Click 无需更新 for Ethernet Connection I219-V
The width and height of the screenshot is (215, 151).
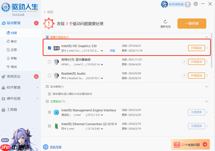pos(196,126)
